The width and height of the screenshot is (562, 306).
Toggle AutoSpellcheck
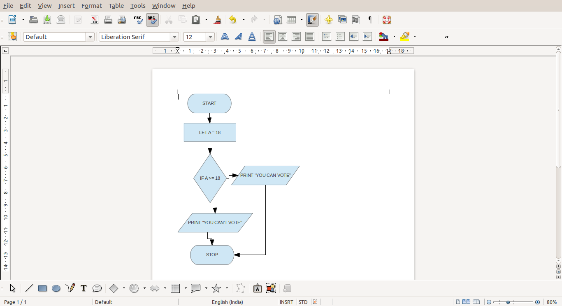[152, 19]
